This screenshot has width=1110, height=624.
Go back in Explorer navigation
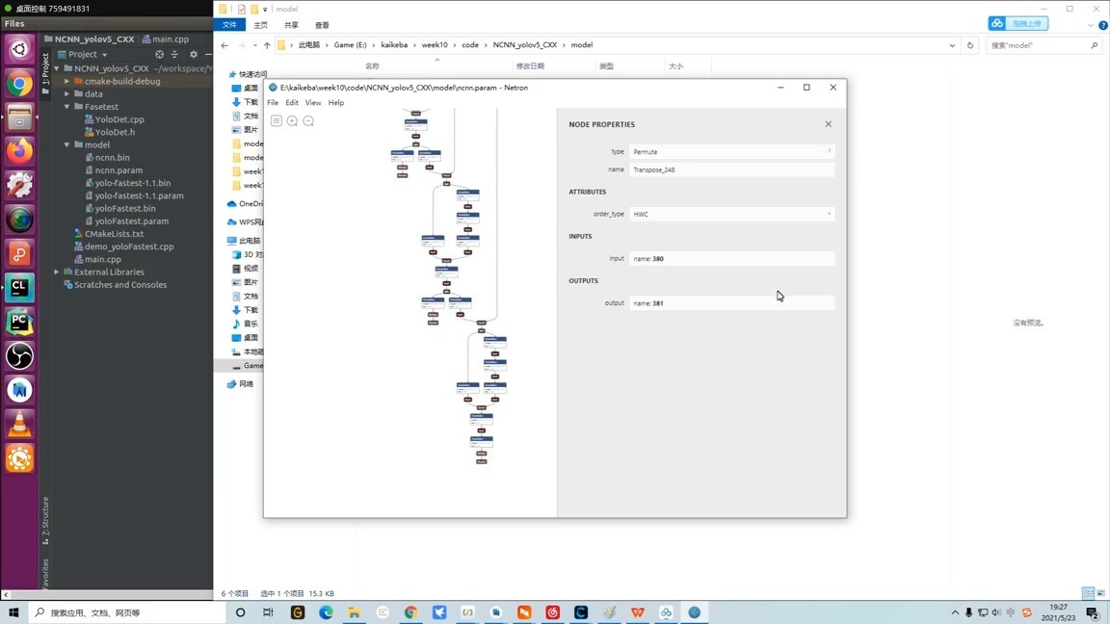pos(225,45)
